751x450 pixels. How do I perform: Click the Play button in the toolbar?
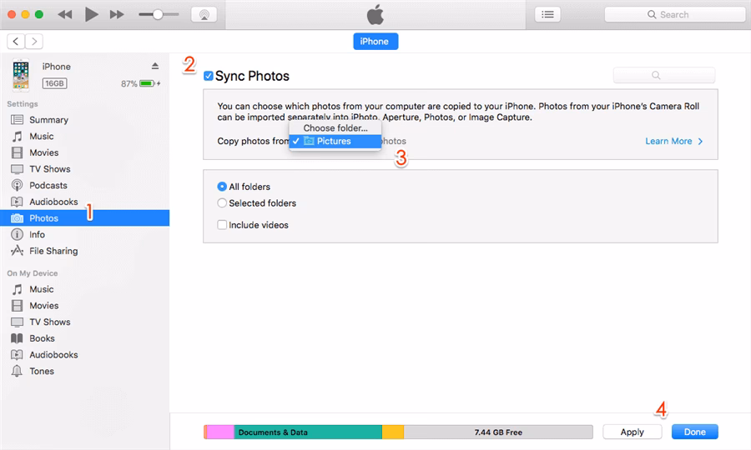(92, 14)
